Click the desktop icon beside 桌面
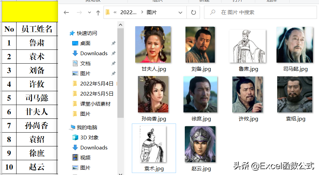This screenshot has width=319, height=175. coord(75,43)
